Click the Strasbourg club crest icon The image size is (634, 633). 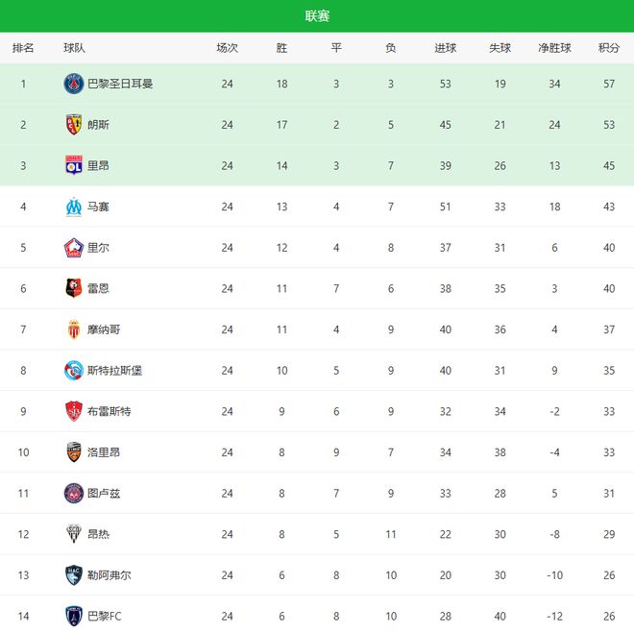[x=74, y=371]
